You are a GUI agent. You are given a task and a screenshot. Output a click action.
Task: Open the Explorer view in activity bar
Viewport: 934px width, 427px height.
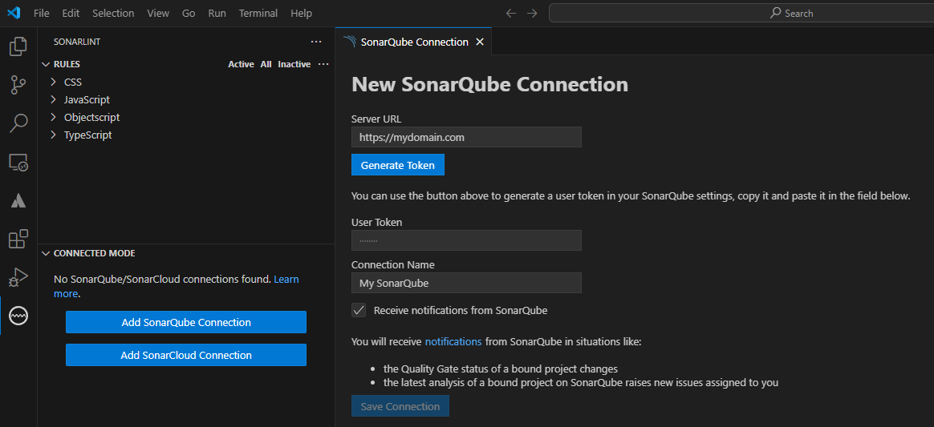(18, 46)
